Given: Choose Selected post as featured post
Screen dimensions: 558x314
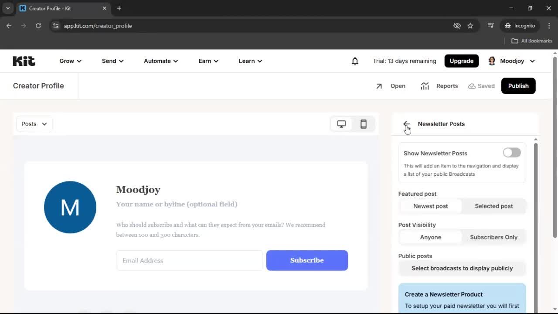Looking at the screenshot, I should (x=493, y=206).
